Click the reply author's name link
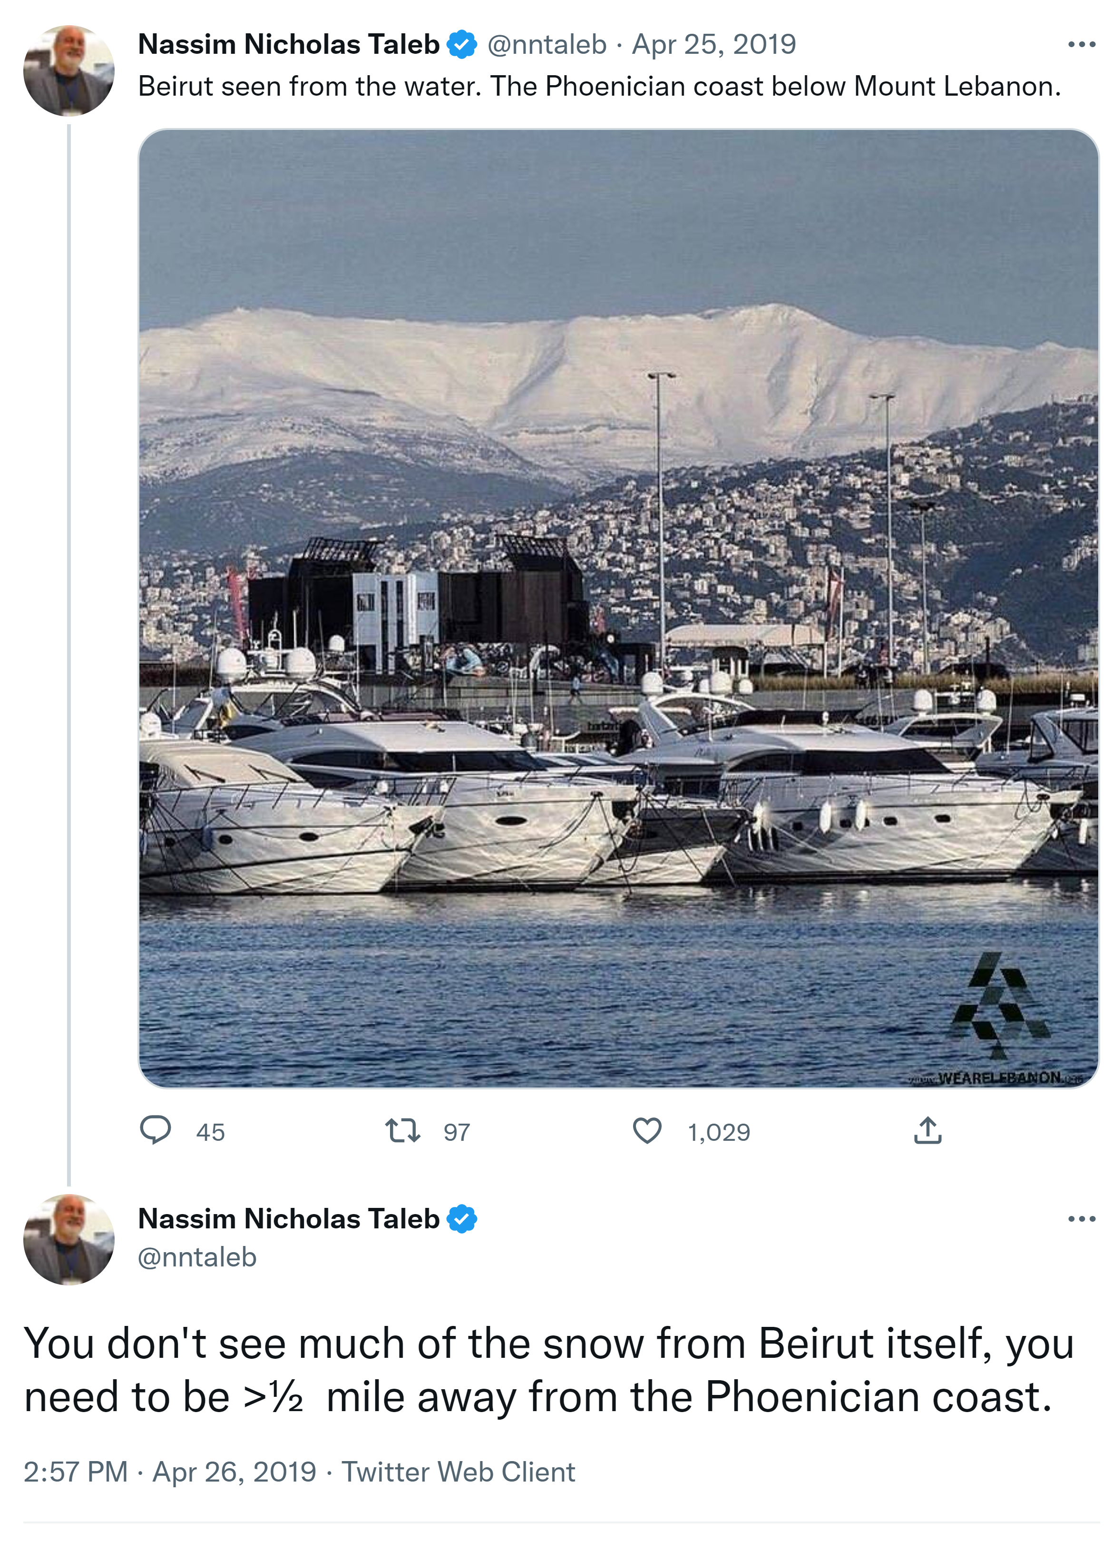 tap(289, 1219)
